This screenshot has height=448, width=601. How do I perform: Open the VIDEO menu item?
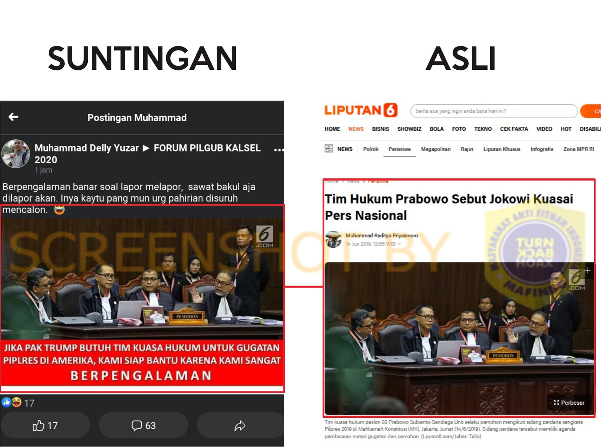coord(544,129)
